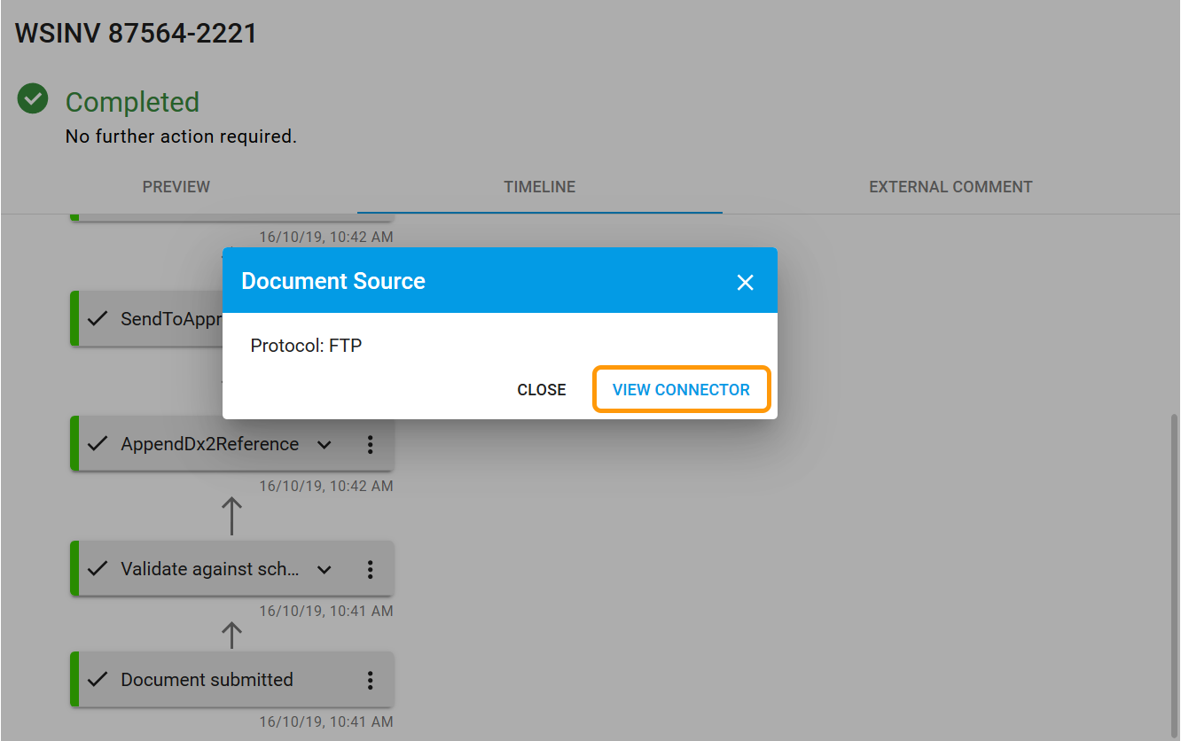Switch to the EXTERNAL COMMENT tab
This screenshot has width=1181, height=741.
point(950,187)
